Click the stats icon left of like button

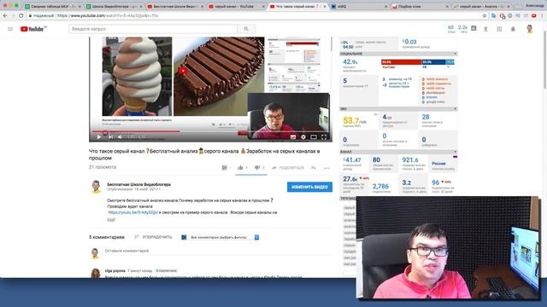[x=224, y=168]
